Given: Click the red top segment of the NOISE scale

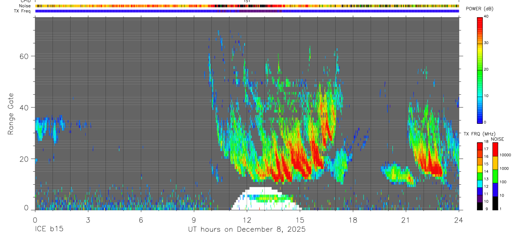Looking at the screenshot, I should pos(495,149).
